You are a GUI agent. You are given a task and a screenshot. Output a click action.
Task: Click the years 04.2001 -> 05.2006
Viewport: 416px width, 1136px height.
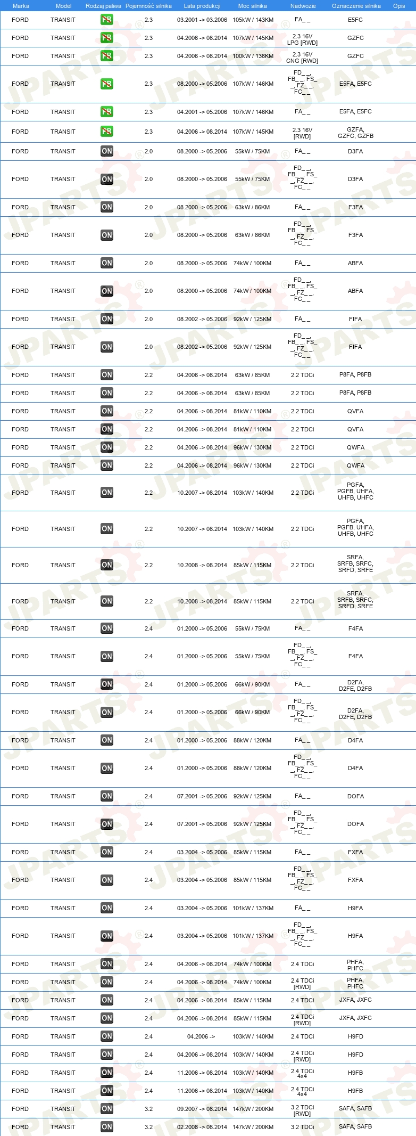point(202,112)
